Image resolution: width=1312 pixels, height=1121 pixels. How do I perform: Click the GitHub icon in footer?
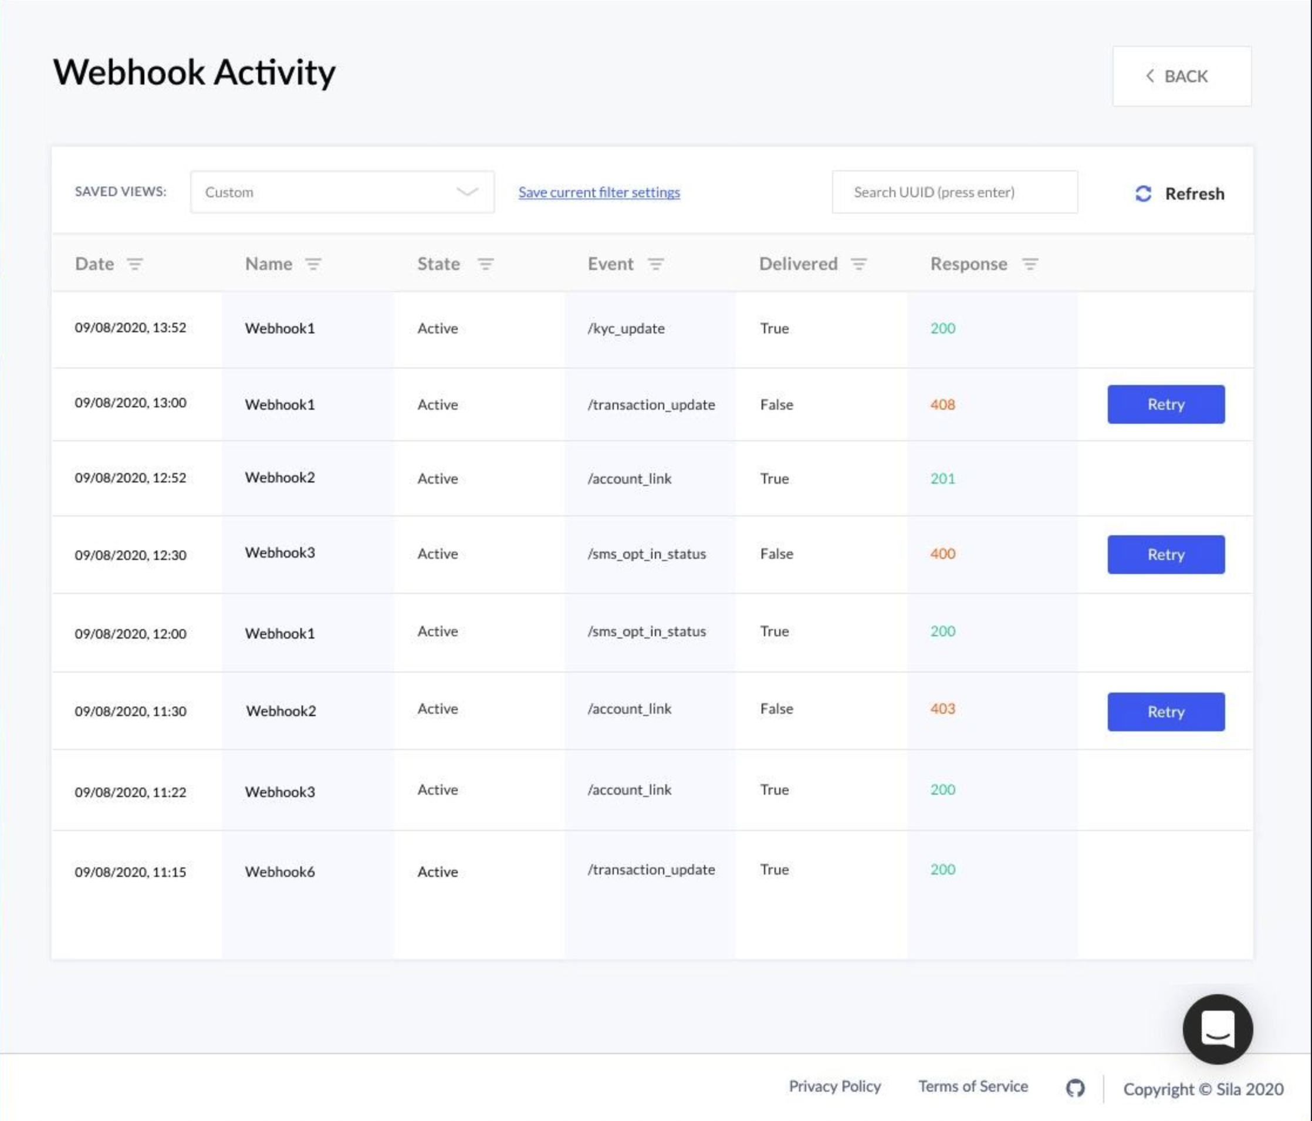point(1074,1088)
